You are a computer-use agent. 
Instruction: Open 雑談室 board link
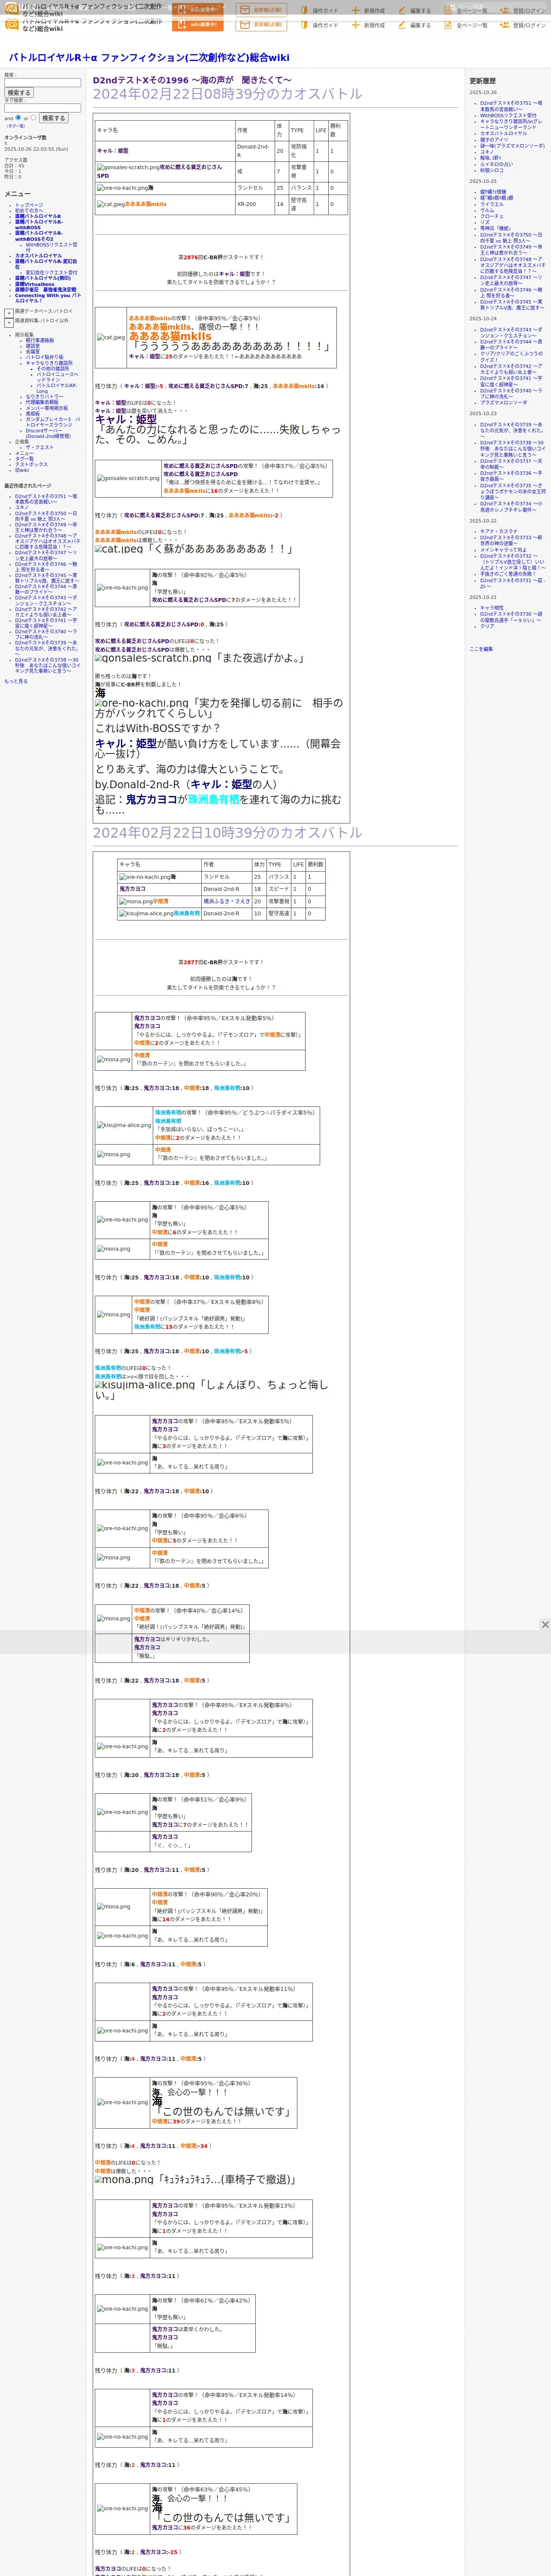(33, 346)
